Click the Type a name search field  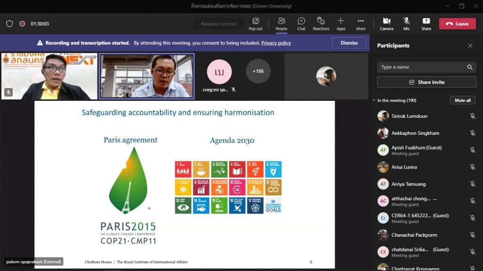[x=421, y=67]
